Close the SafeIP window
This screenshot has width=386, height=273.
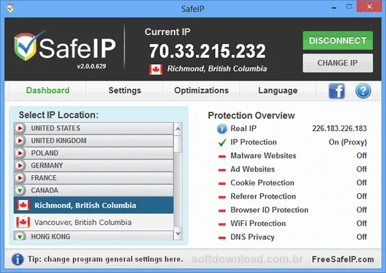369,7
